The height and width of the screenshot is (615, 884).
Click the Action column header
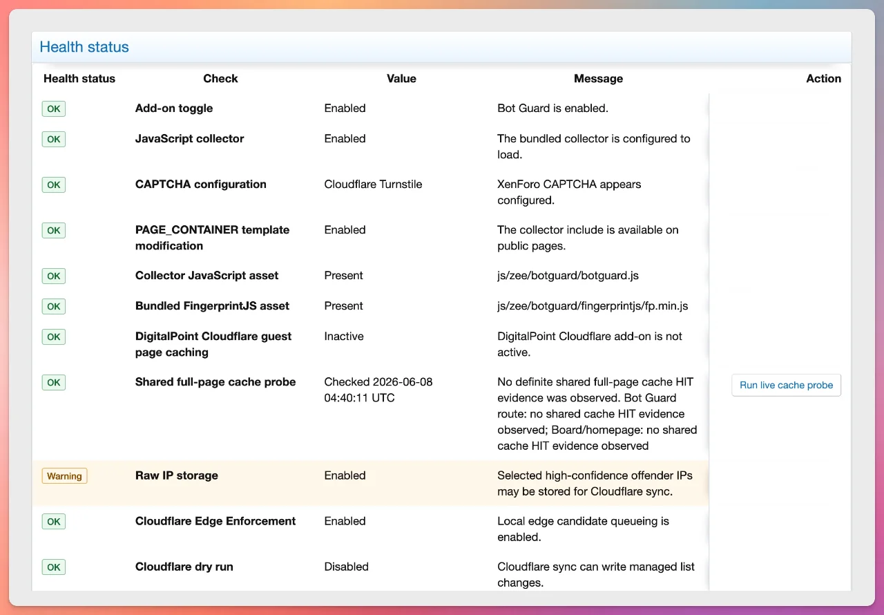click(823, 79)
